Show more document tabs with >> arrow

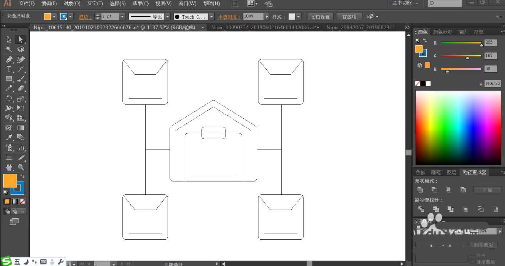tap(407, 27)
